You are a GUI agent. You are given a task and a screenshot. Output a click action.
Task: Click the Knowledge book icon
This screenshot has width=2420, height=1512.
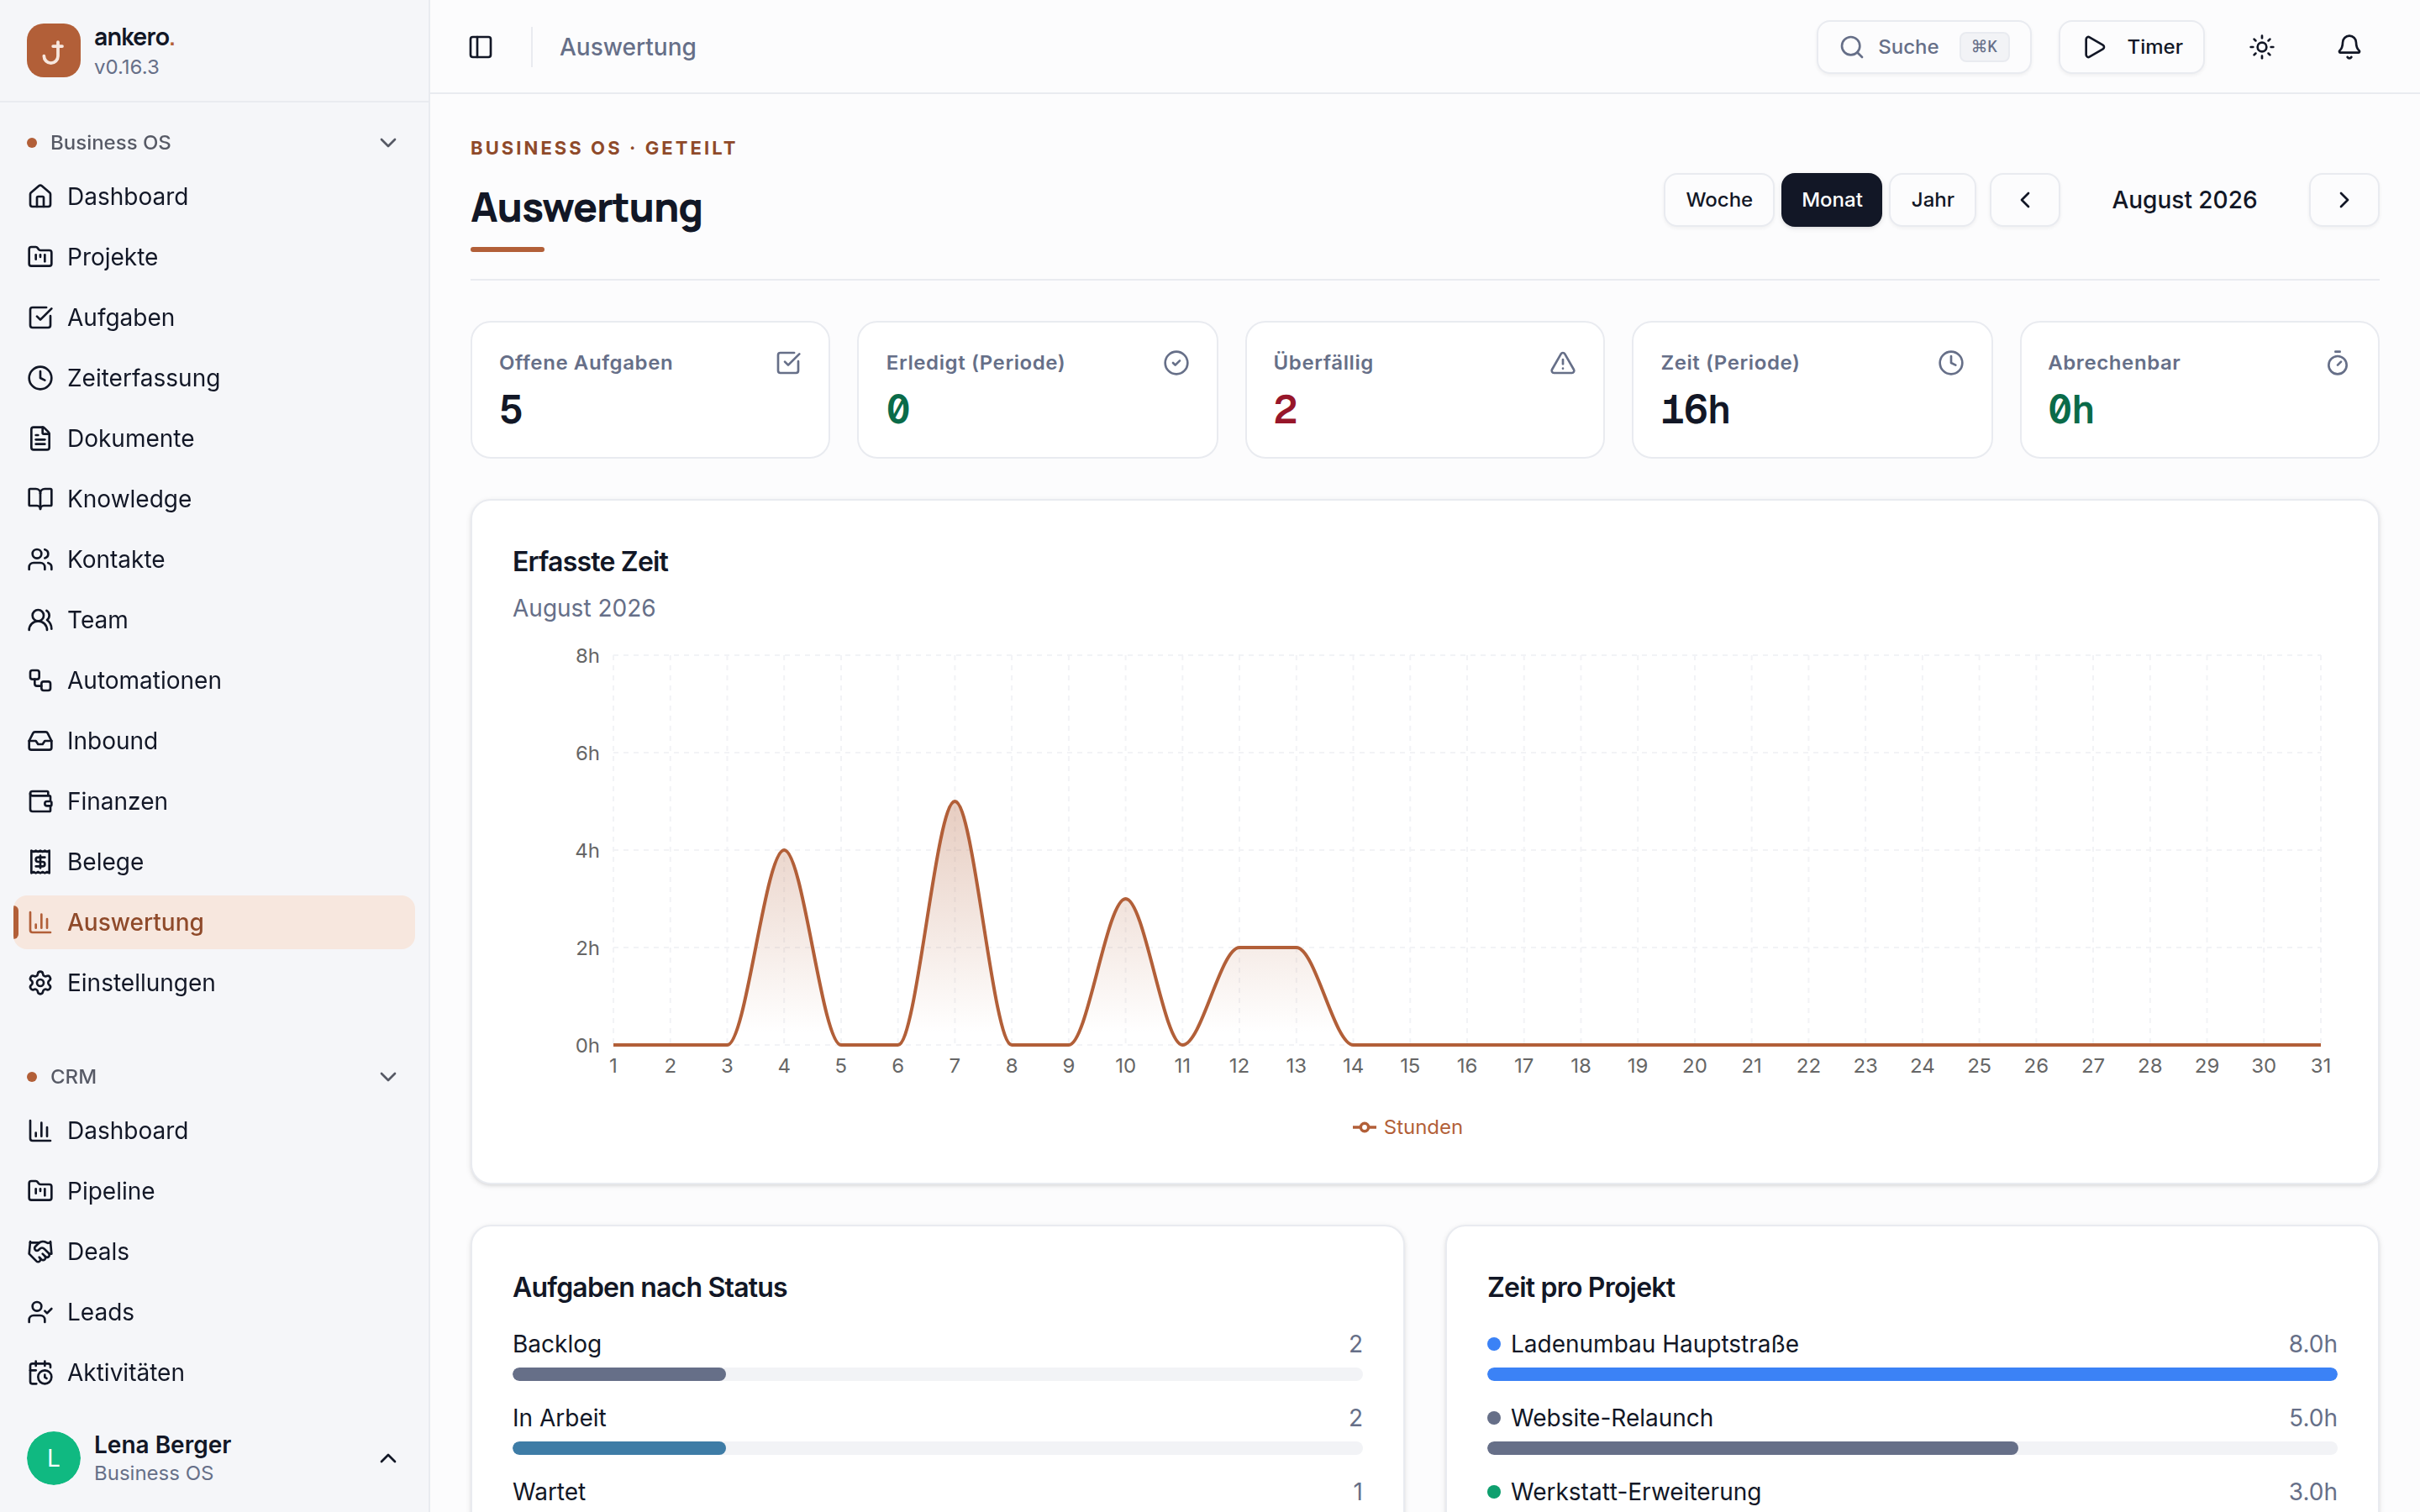40,499
